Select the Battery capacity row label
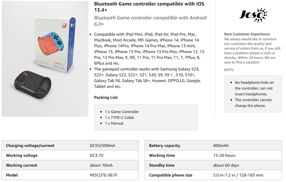Image resolution: width=286 pixels, height=182 pixels. 164,145
